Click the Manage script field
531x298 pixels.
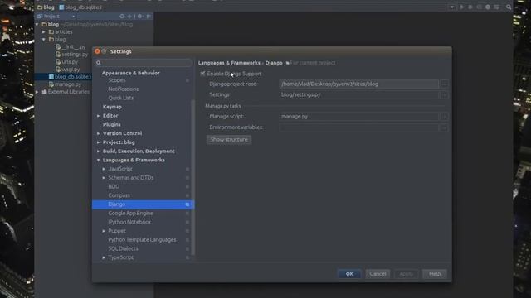pyautogui.click(x=359, y=116)
